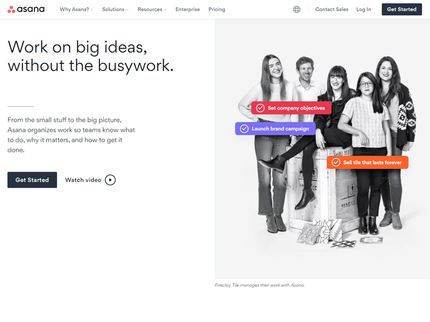The width and height of the screenshot is (430, 322).
Task: Open Contact Sales link
Action: (x=332, y=9)
